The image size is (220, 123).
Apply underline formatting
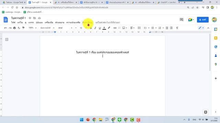tap(100, 28)
